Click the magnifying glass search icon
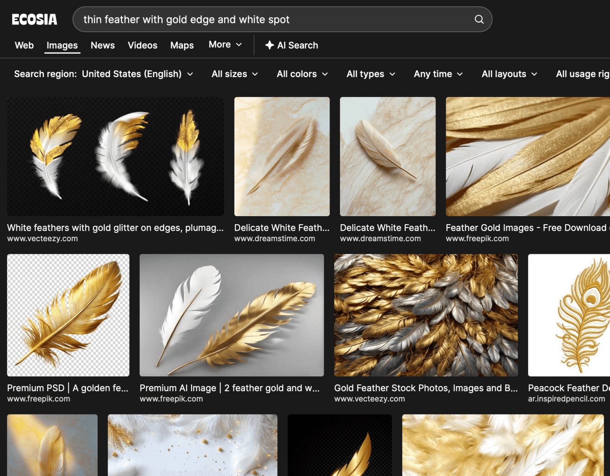Screen dimensions: 610x476 pyautogui.click(x=479, y=19)
